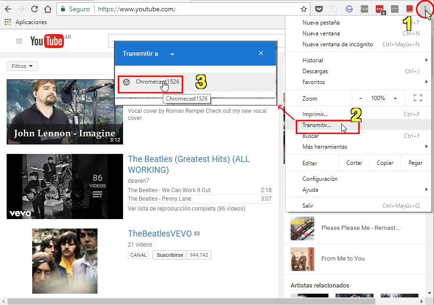Reload the page with the refresh icon

(35, 9)
